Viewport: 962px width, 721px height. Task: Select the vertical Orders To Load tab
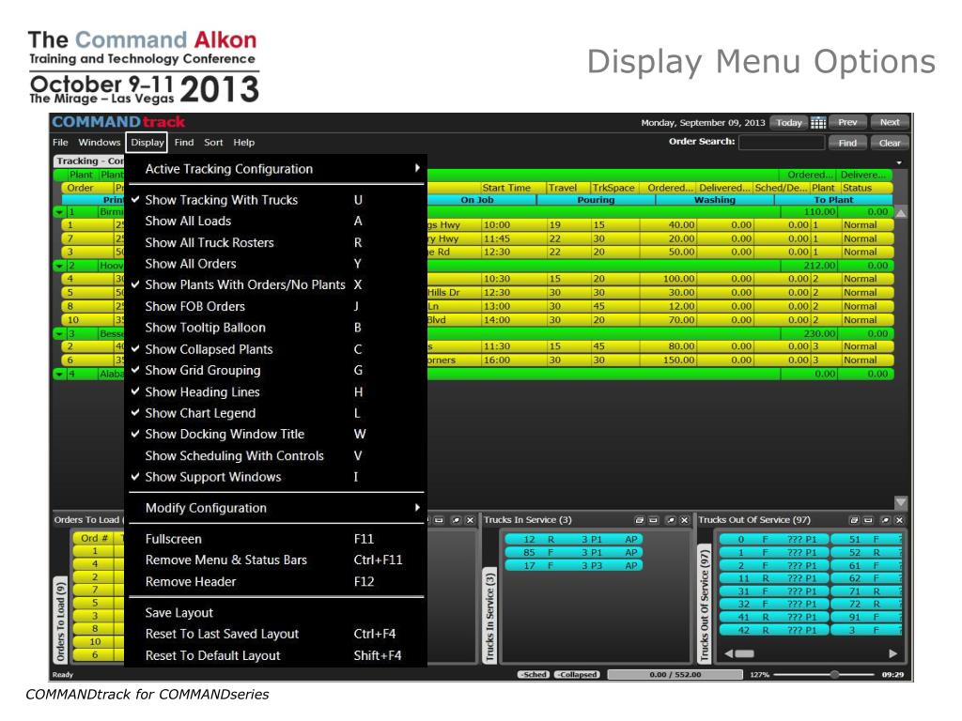pos(60,620)
